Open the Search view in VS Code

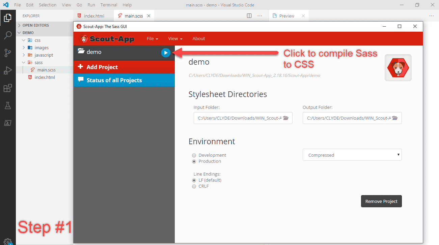tap(7, 35)
